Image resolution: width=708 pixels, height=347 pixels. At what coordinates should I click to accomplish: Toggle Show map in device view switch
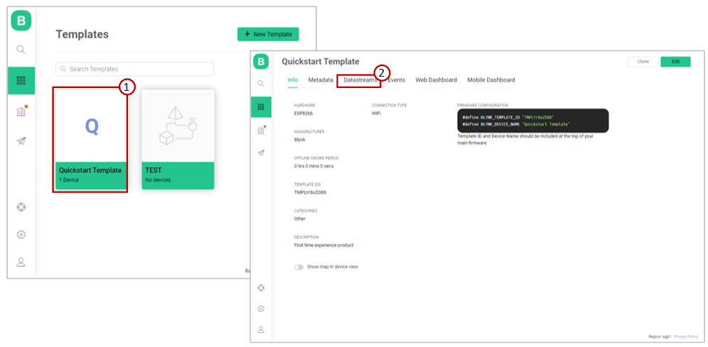(x=299, y=267)
